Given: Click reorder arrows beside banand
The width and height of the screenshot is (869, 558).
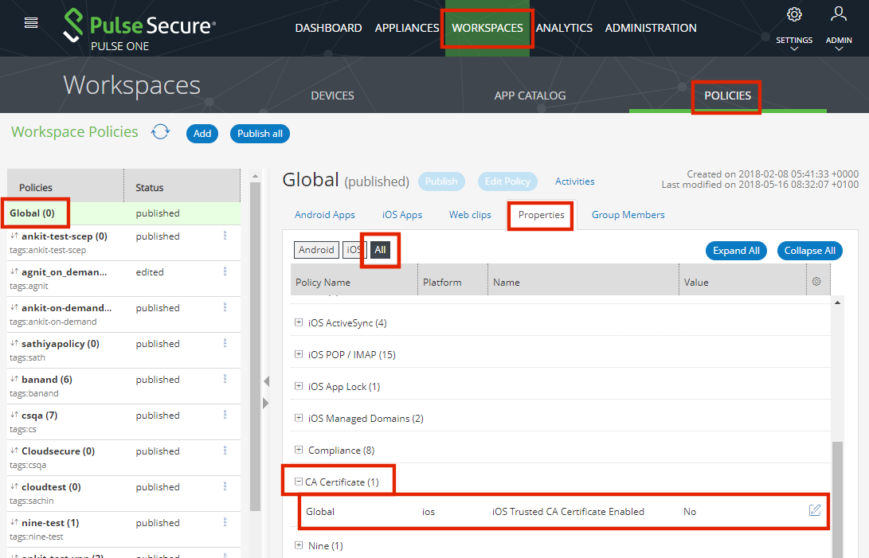Looking at the screenshot, I should click(x=14, y=379).
